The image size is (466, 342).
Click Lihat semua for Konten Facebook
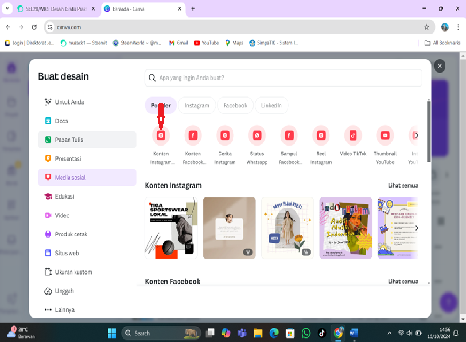tap(403, 282)
